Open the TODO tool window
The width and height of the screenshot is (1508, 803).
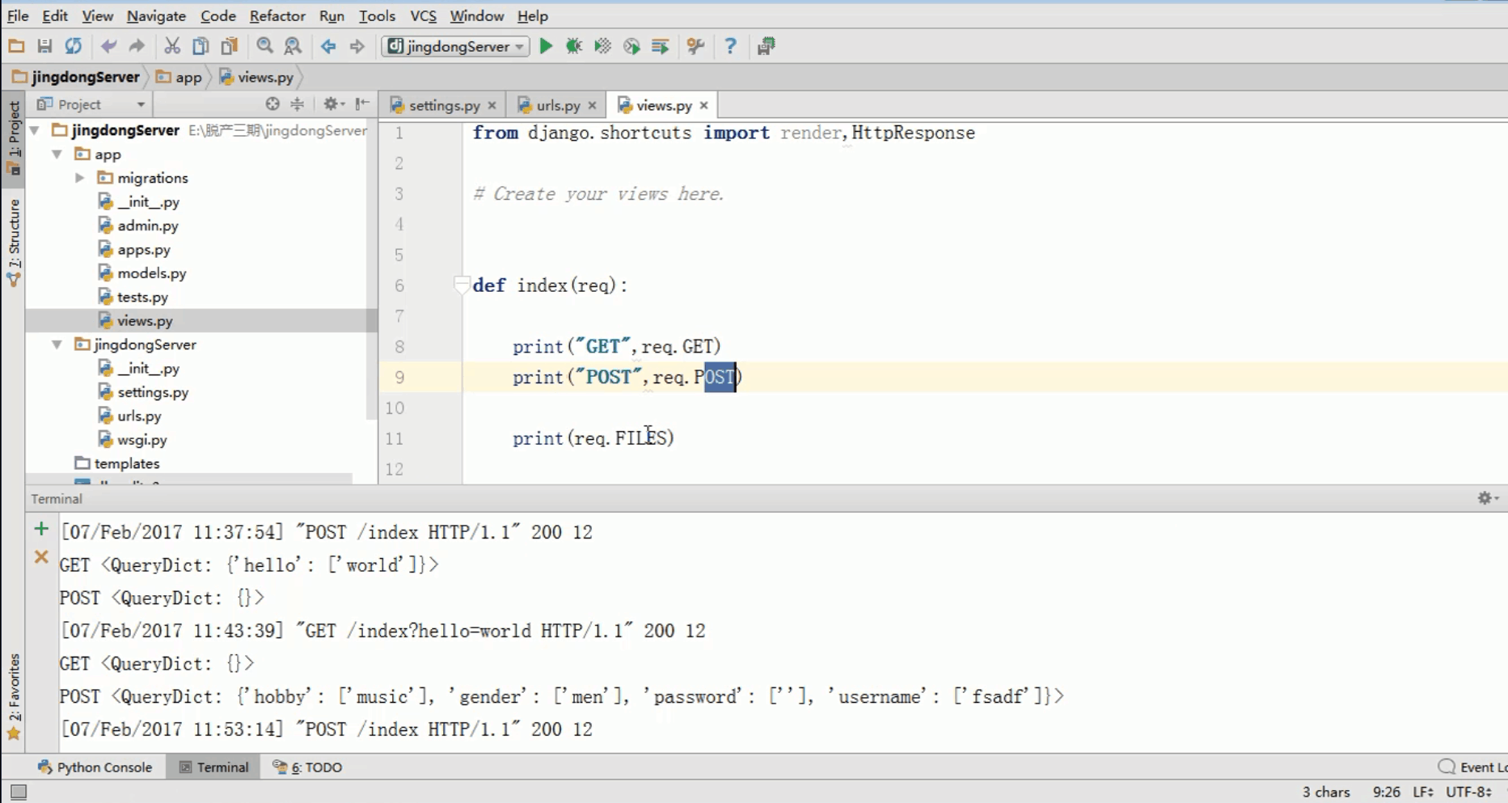(x=308, y=767)
